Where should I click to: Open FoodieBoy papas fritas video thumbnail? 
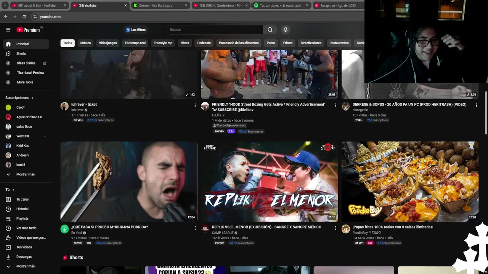[410, 182]
